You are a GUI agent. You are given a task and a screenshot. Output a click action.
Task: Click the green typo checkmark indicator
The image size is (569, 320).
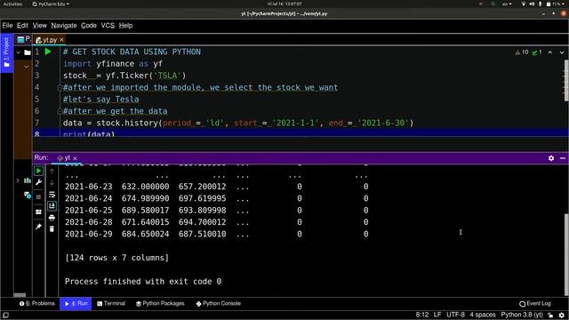point(537,52)
